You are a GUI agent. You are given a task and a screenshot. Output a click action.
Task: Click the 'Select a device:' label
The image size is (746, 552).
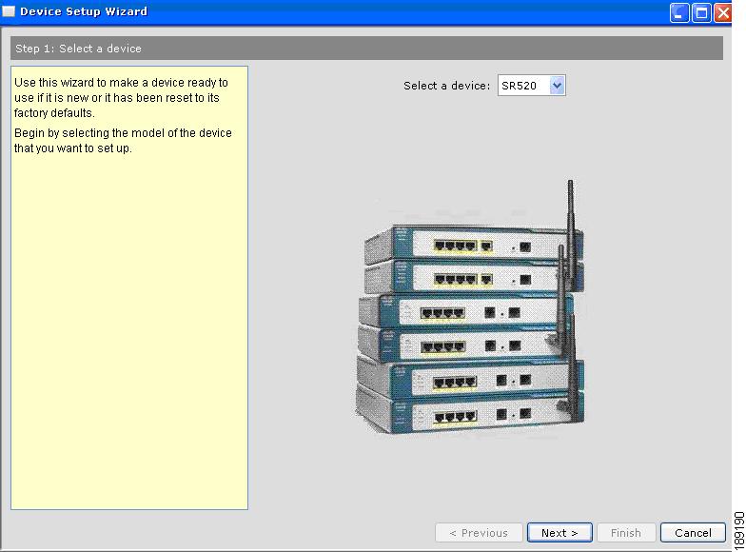(446, 86)
